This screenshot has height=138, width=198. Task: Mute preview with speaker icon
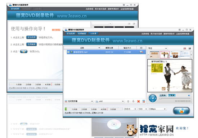pos(189,95)
